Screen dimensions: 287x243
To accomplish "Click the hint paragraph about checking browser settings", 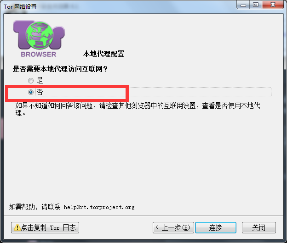I will [x=138, y=109].
